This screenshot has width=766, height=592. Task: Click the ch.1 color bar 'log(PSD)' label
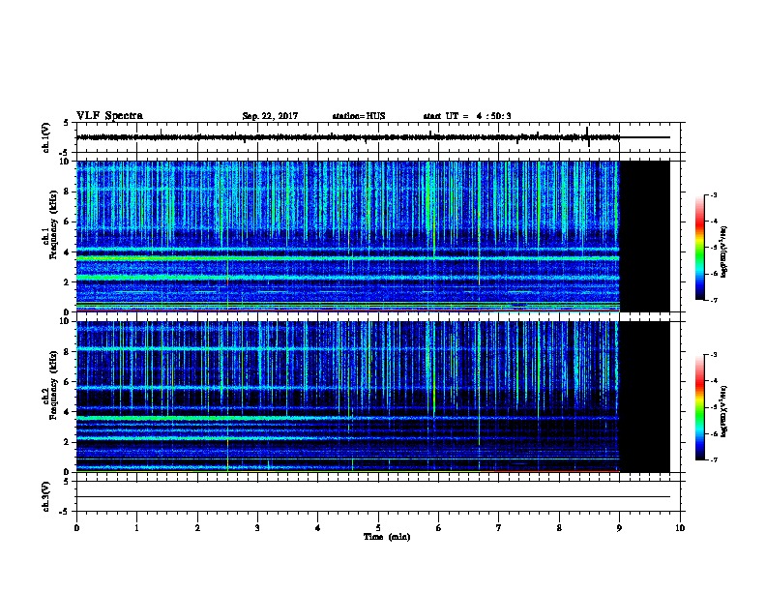pyautogui.click(x=724, y=252)
